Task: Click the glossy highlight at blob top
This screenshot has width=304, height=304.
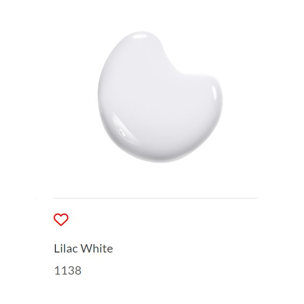Action: click(140, 36)
